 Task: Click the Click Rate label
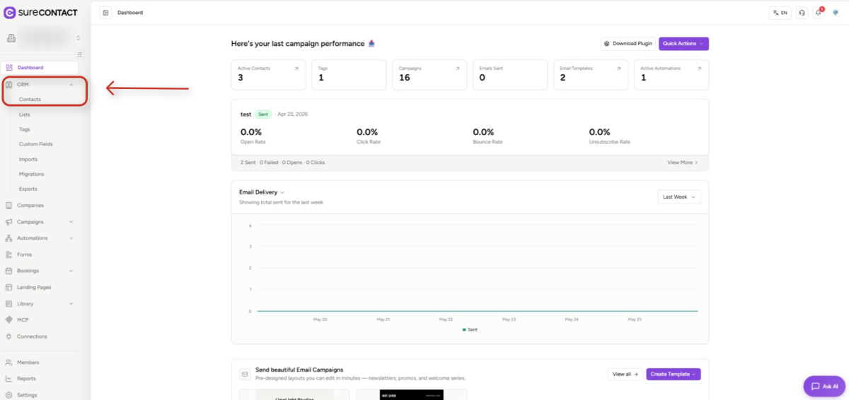(369, 142)
